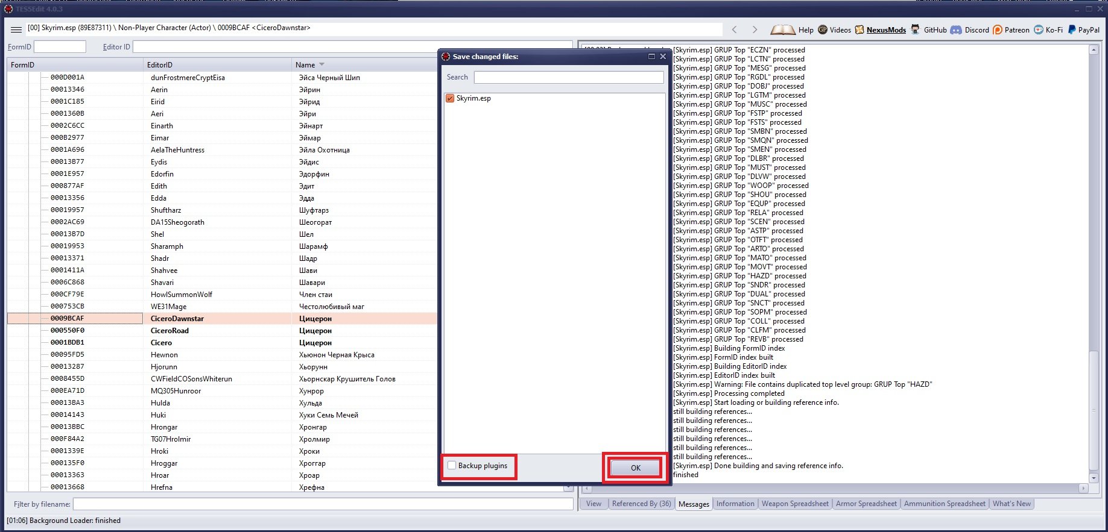Screen dimensions: 1108x532
Task: Open the Weapon Spreadsheet tab
Action: [794, 504]
